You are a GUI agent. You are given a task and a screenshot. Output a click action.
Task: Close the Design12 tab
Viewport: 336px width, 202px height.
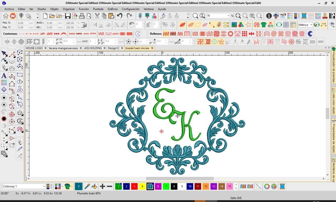(122, 48)
